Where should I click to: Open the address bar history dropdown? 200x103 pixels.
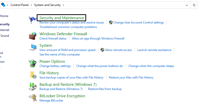(187, 5)
